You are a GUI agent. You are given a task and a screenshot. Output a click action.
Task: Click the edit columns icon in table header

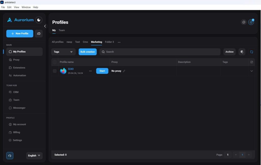coord(252,62)
